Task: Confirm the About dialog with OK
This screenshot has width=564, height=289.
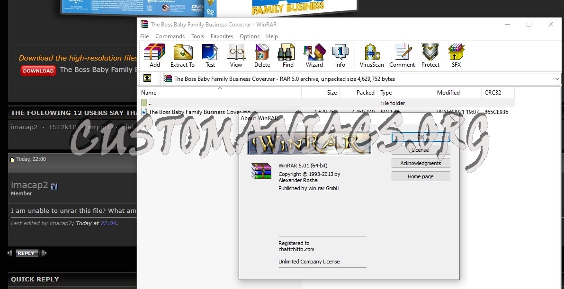Action: [421, 137]
